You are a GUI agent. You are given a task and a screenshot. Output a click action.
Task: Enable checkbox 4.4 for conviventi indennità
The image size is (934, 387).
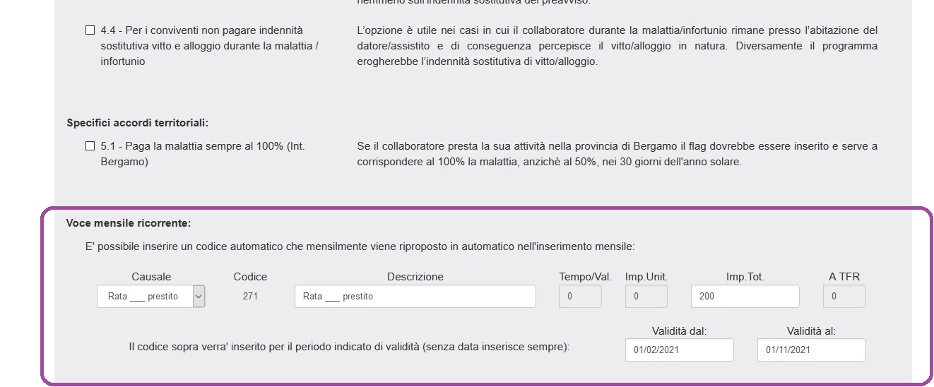(90, 30)
